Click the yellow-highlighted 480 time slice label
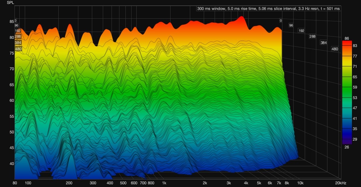361x187 pixels. [x=18, y=49]
